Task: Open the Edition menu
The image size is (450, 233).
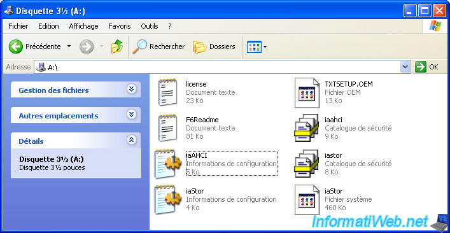Action: pyautogui.click(x=48, y=26)
